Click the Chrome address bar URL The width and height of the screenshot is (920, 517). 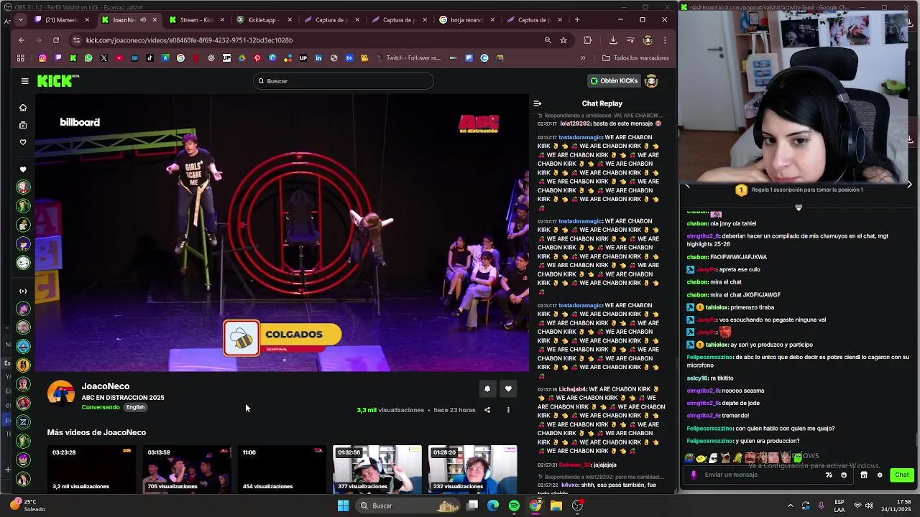[x=190, y=40]
